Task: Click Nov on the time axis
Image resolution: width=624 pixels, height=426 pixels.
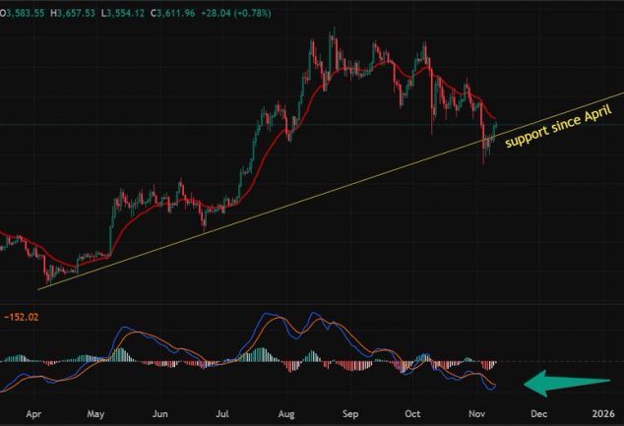Action: pos(478,415)
